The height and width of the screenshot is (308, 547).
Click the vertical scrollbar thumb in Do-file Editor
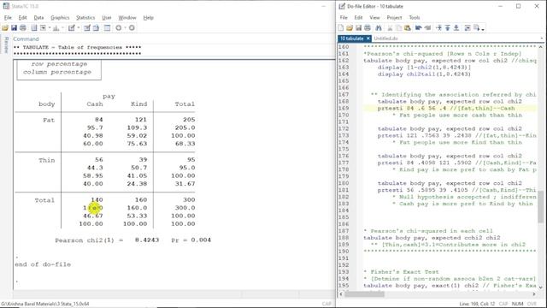coord(541,207)
